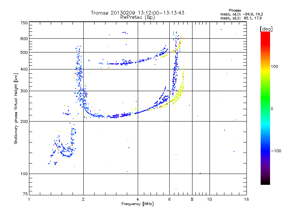
Task: Click the y-axis tick label '75'
Action: (x=25, y=194)
